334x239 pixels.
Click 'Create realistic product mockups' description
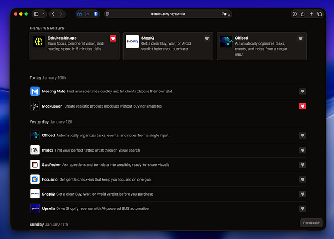point(113,106)
